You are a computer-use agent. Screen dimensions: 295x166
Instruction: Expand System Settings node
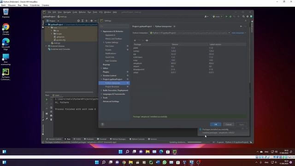point(104,42)
